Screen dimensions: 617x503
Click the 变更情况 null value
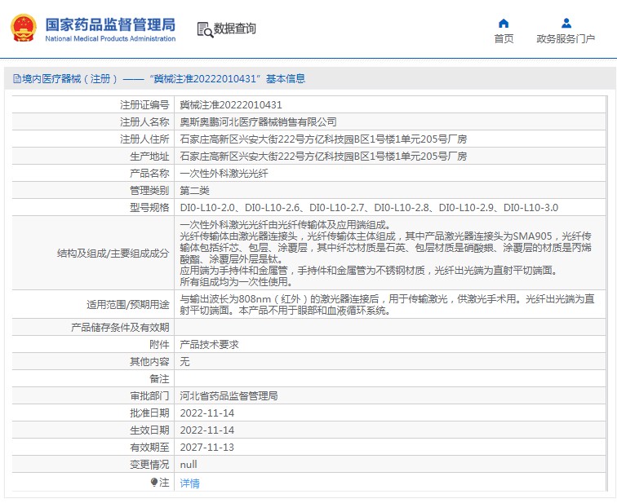point(189,465)
